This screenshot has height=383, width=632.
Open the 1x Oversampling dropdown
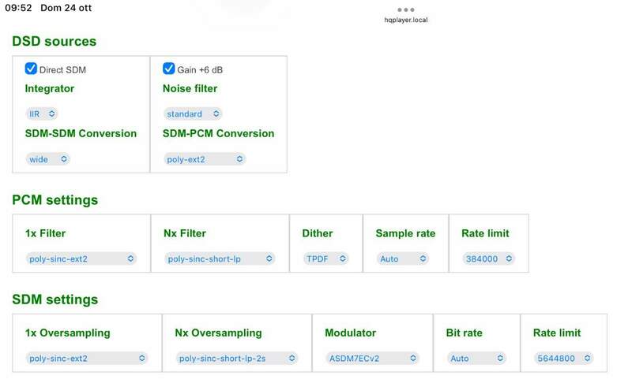pos(87,358)
